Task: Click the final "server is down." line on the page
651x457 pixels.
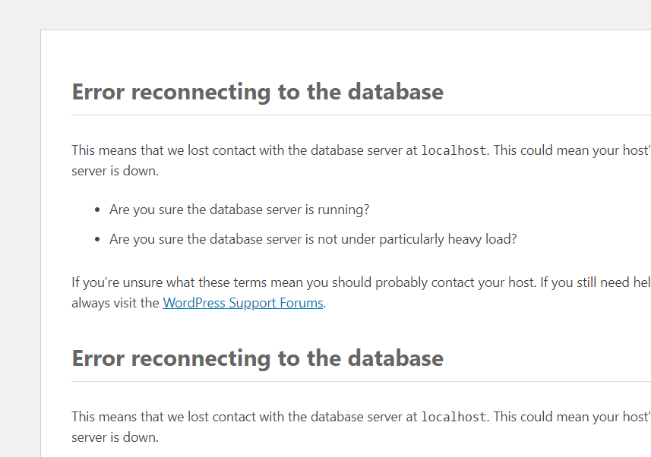Action: [115, 437]
